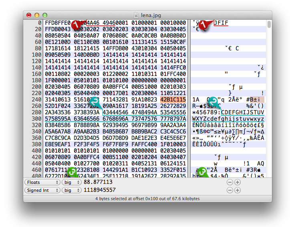Click hex group 1F000001 in row 180
The image size is (290, 227).
(x=58, y=80)
